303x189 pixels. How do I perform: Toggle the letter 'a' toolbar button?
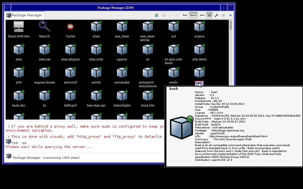209,15
